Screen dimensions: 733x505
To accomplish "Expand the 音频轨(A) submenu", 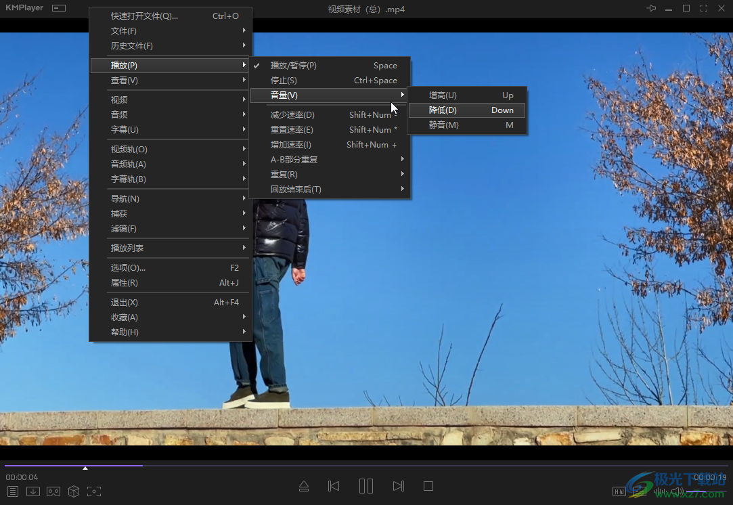I will (x=170, y=164).
